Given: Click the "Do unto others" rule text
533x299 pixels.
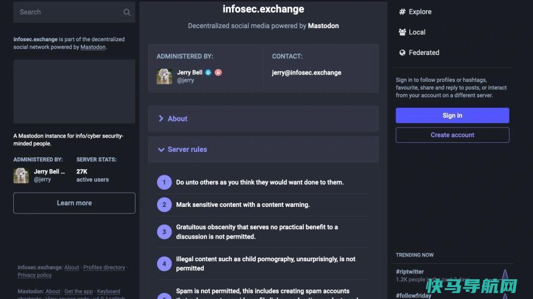Looking at the screenshot, I should [x=260, y=182].
